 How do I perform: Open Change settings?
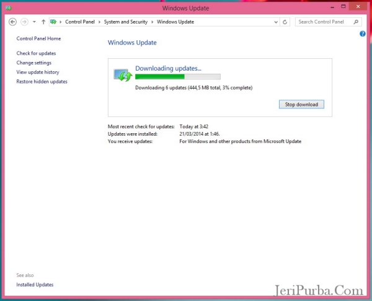pos(34,63)
